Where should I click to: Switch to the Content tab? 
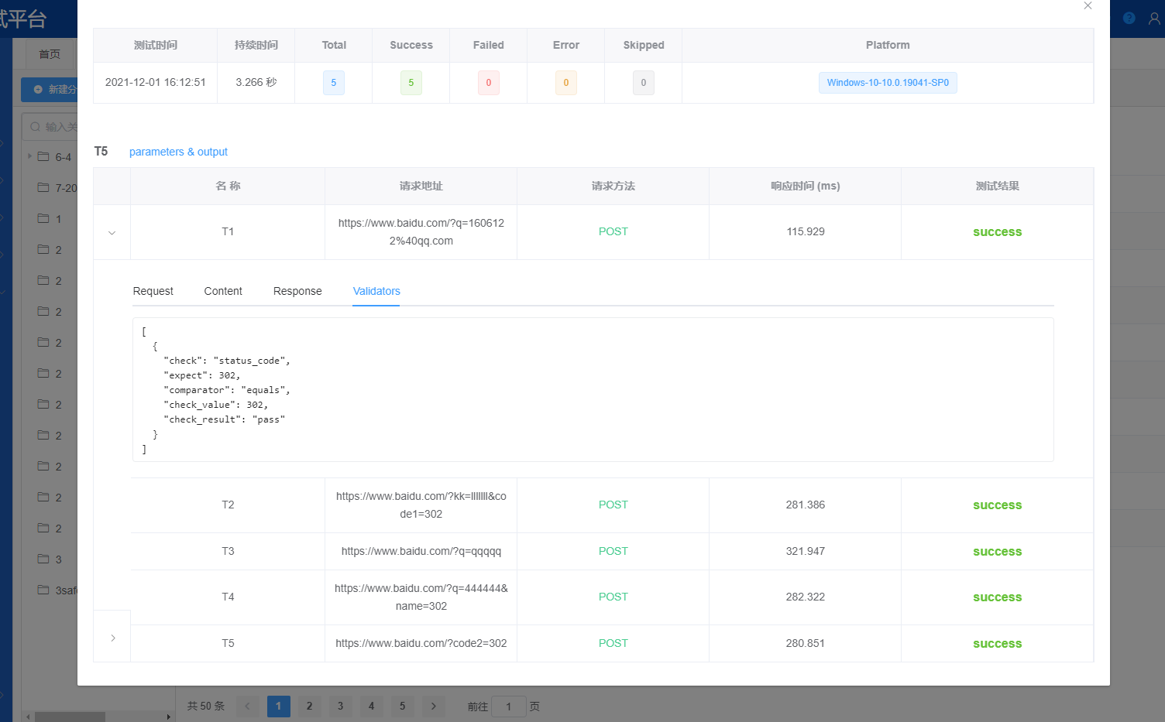pyautogui.click(x=223, y=291)
